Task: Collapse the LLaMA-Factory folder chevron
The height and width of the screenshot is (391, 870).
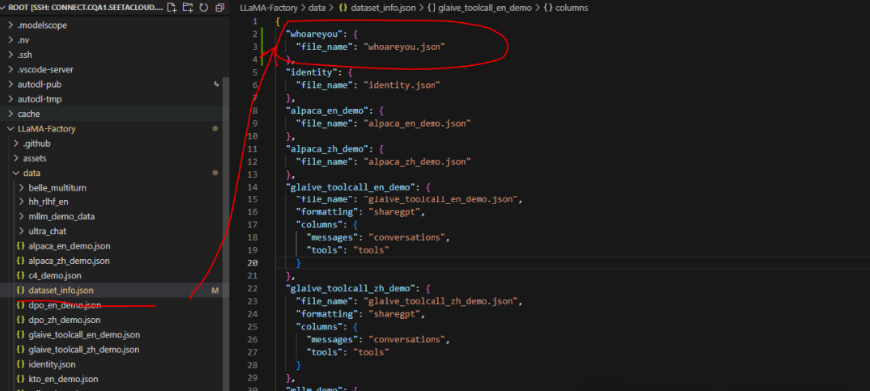Action: click(11, 129)
